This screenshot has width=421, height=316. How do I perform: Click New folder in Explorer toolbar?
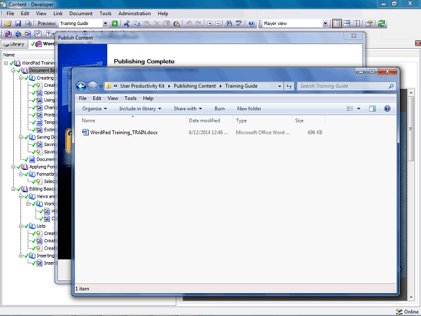tap(249, 109)
